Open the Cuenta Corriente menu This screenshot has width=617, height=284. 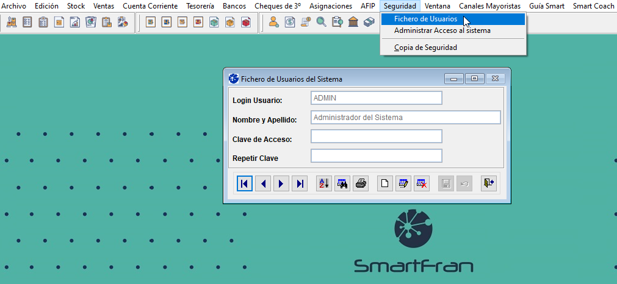150,6
